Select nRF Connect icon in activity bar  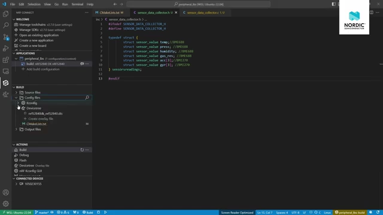(5, 83)
